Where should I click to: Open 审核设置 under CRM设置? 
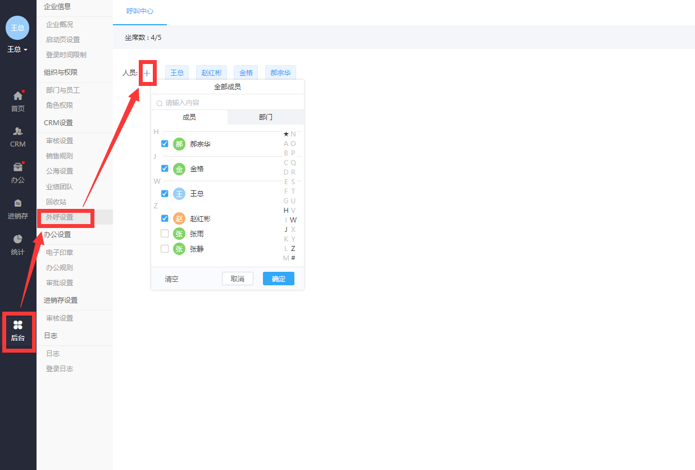[x=60, y=141]
